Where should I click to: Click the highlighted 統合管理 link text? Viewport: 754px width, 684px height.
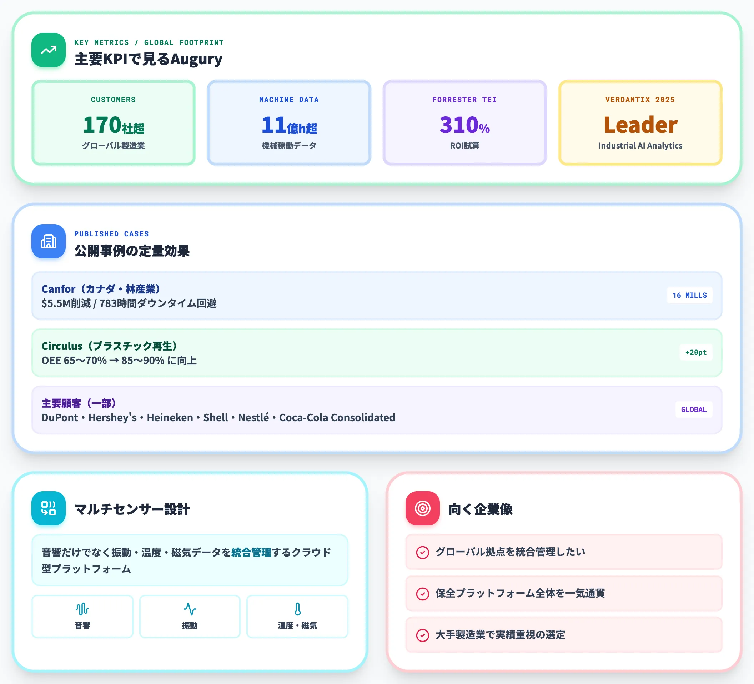(251, 552)
